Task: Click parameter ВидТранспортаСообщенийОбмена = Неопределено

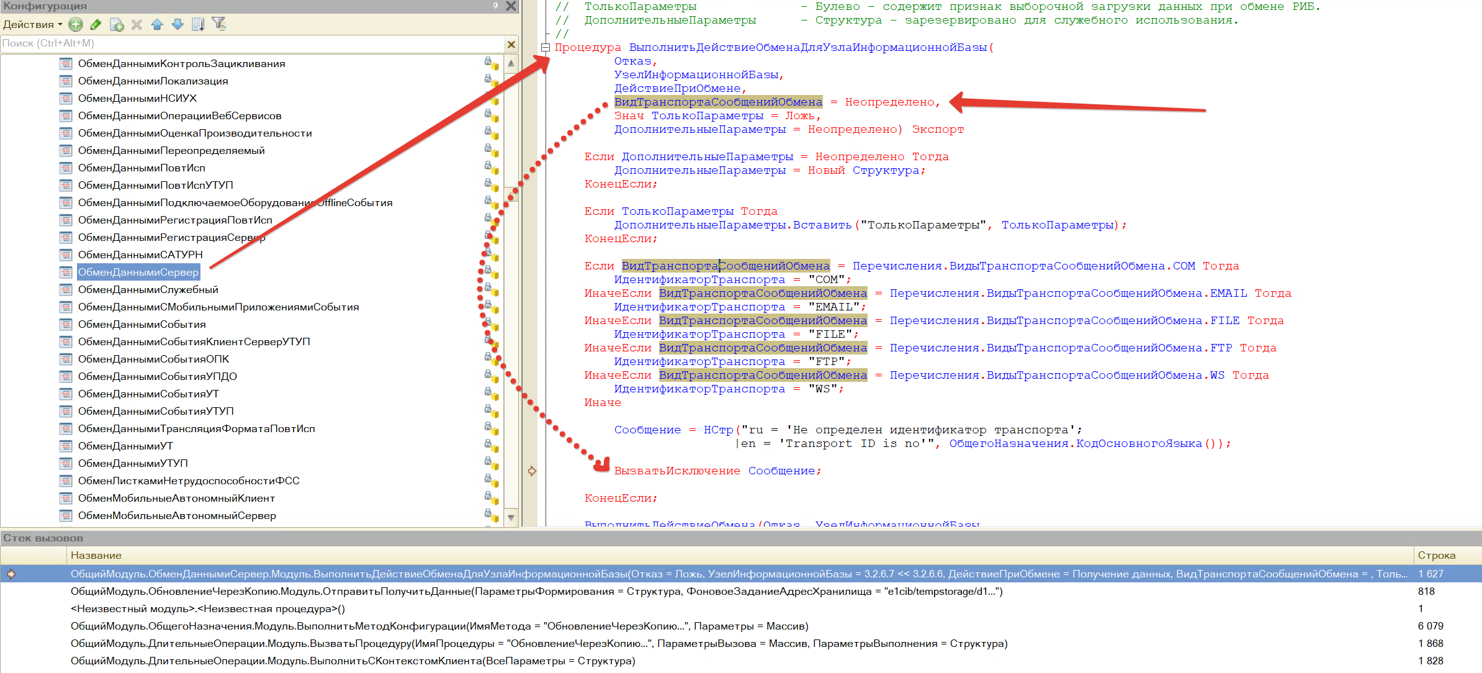Action: click(x=777, y=102)
